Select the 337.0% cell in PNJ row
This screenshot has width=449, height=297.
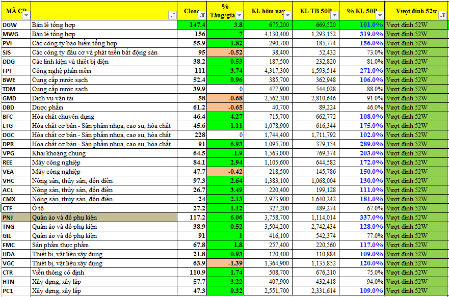point(362,218)
